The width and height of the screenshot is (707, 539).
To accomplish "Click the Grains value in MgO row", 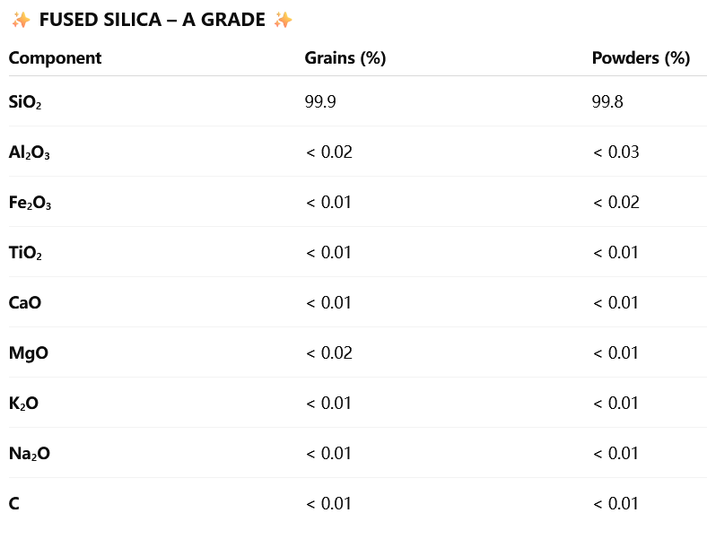I will coord(329,352).
